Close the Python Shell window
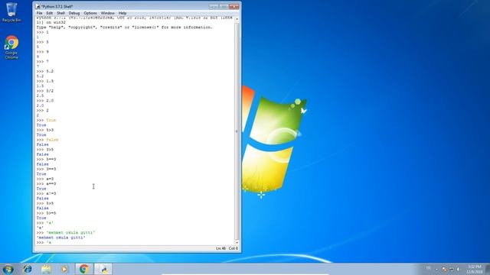Screen dimensions: 490x275 234,6
